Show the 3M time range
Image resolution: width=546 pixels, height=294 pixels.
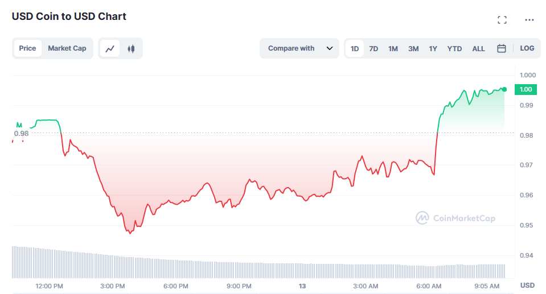(x=413, y=48)
